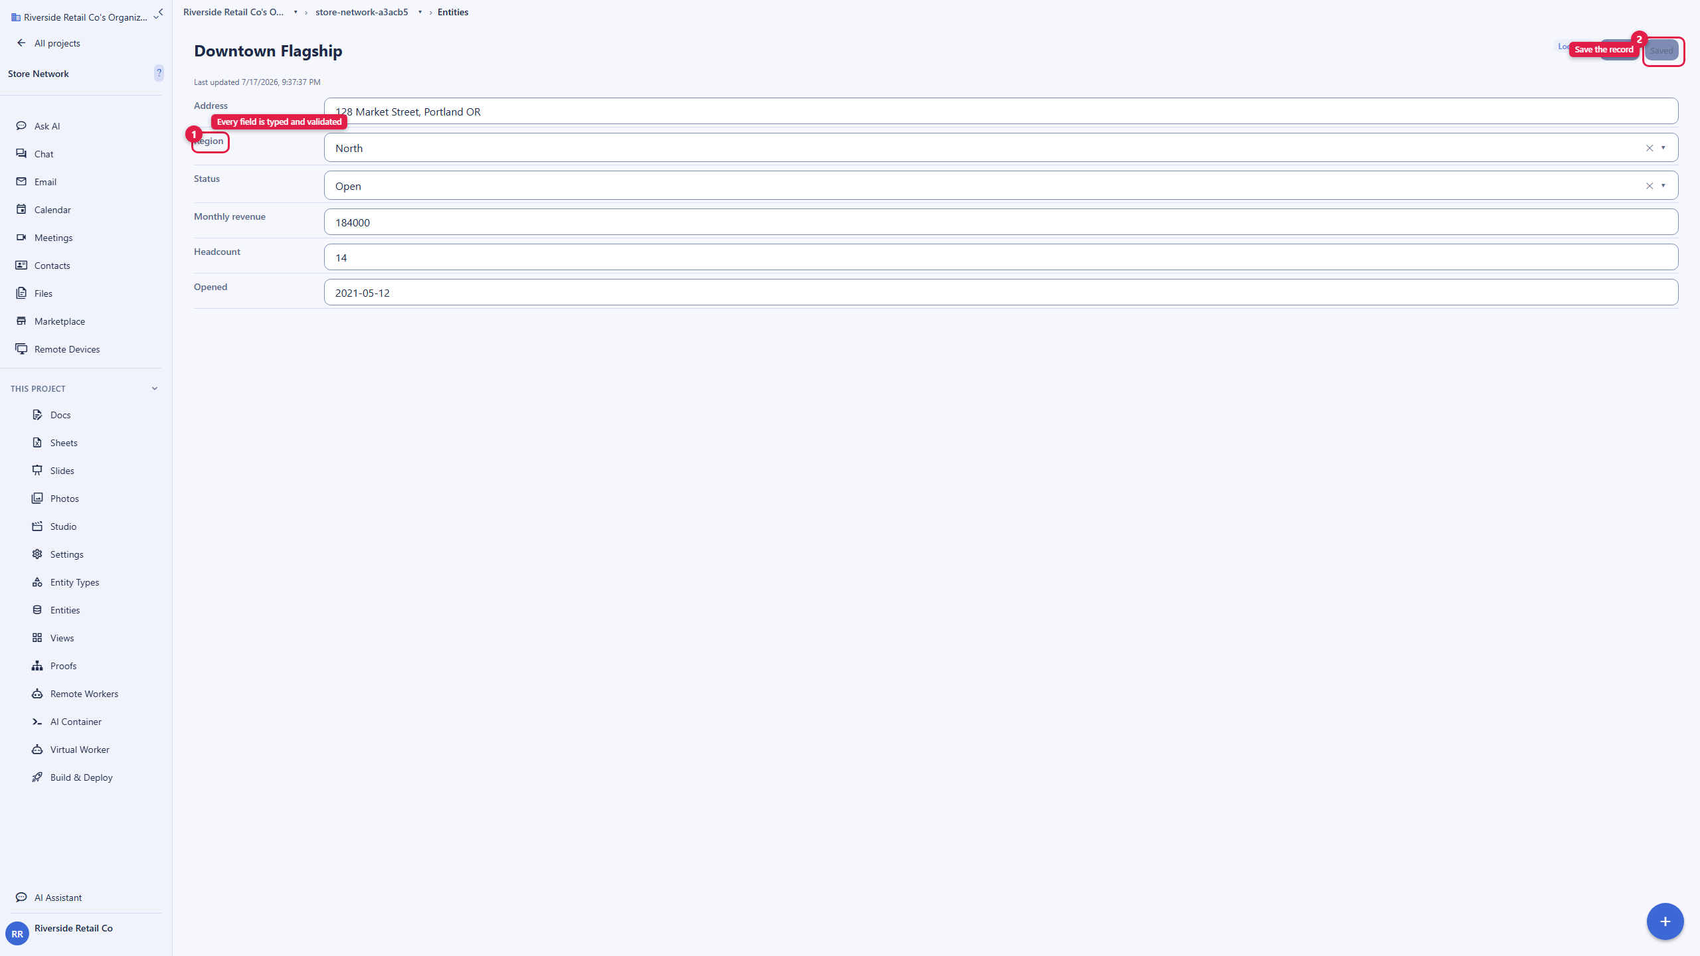1700x956 pixels.
Task: Select Proofs in the sidebar
Action: click(63, 666)
